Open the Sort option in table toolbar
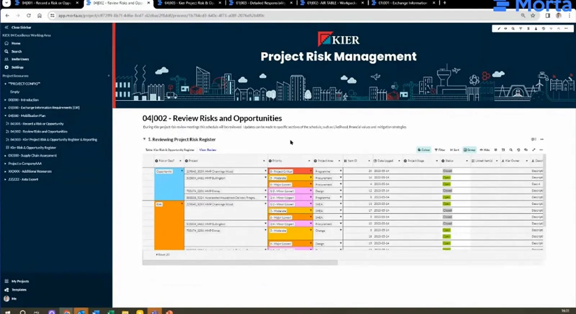576x314 pixels. point(454,150)
